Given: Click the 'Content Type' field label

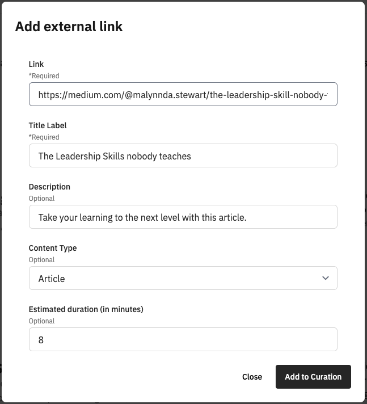Looking at the screenshot, I should coord(53,248).
